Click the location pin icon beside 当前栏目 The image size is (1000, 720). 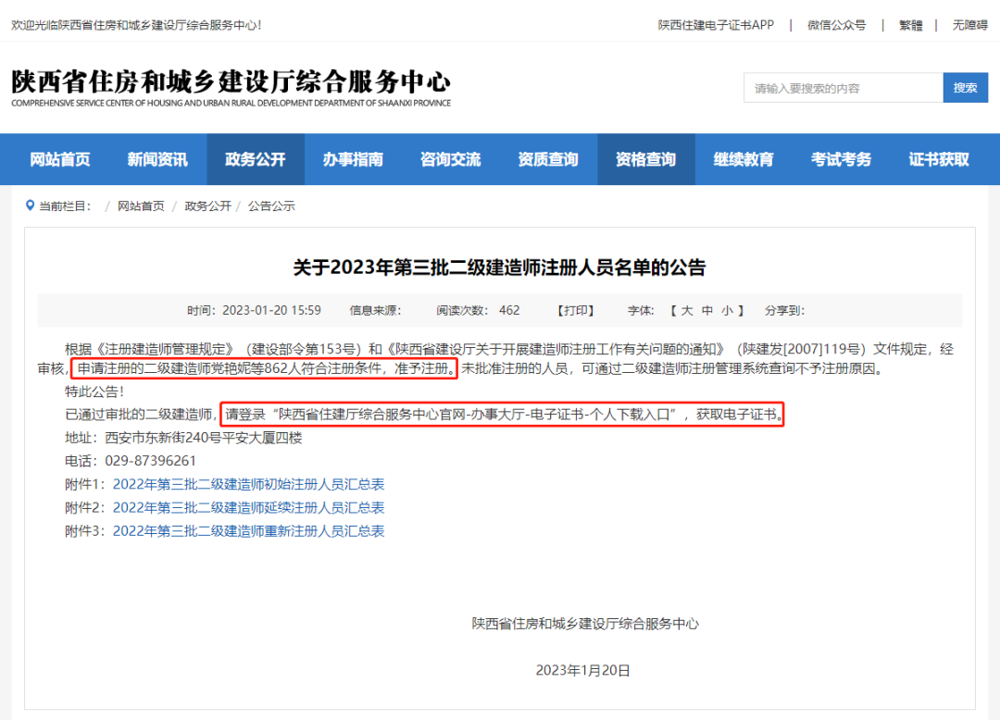31,205
